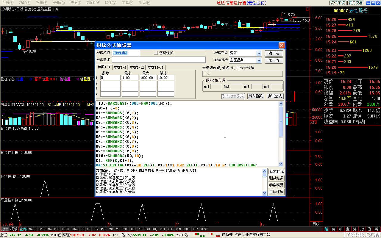Click the 测试公式 button

click(275, 96)
